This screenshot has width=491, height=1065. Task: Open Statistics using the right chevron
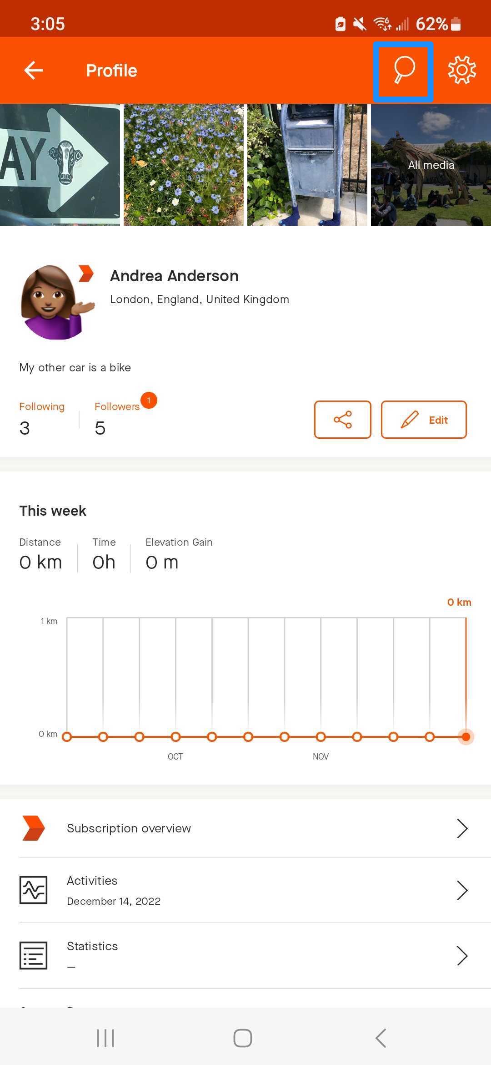tap(462, 956)
